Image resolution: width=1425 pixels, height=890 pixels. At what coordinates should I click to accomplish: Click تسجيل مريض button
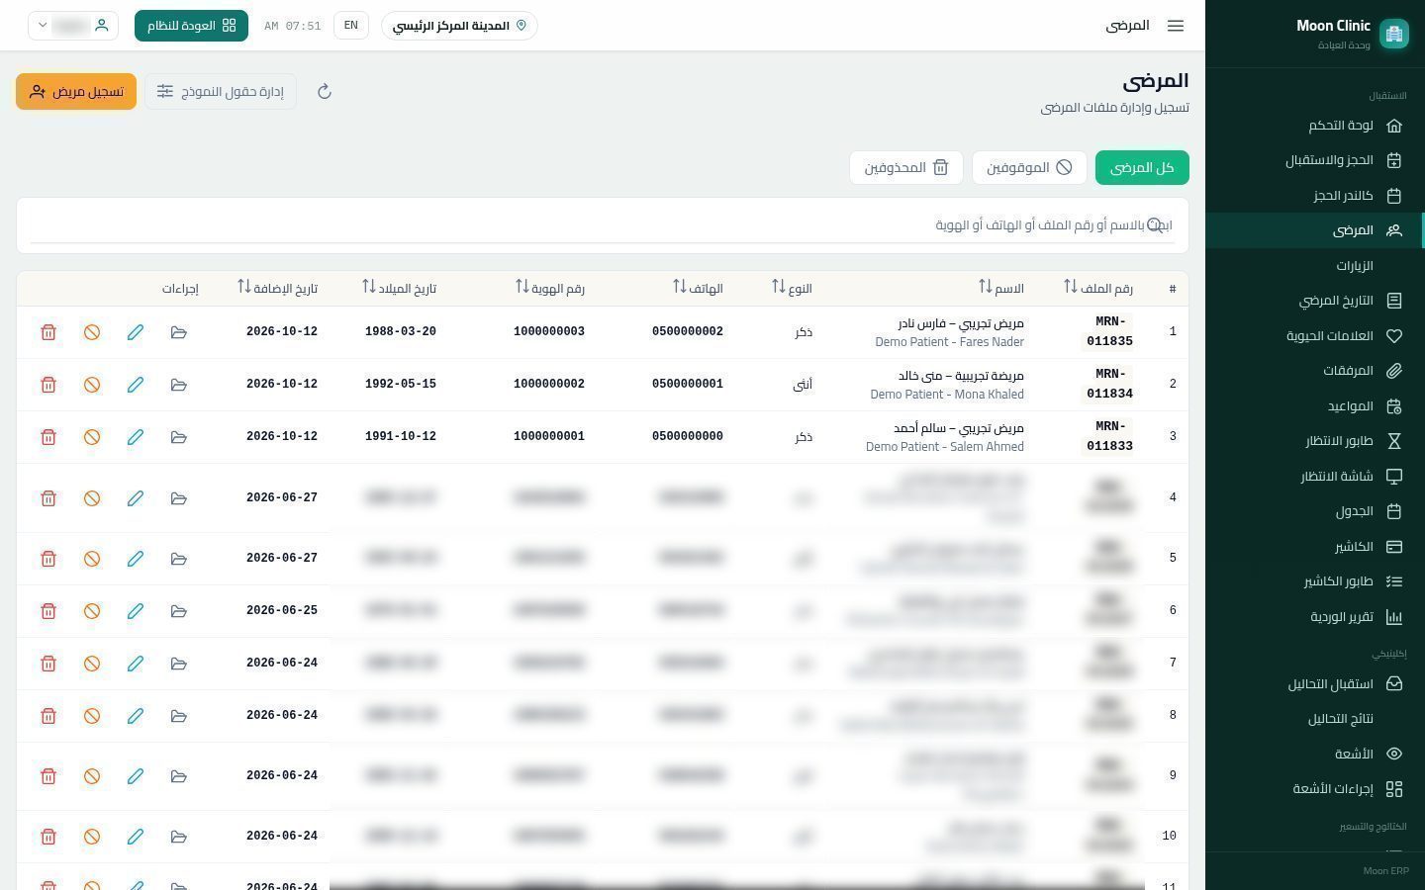pyautogui.click(x=76, y=92)
